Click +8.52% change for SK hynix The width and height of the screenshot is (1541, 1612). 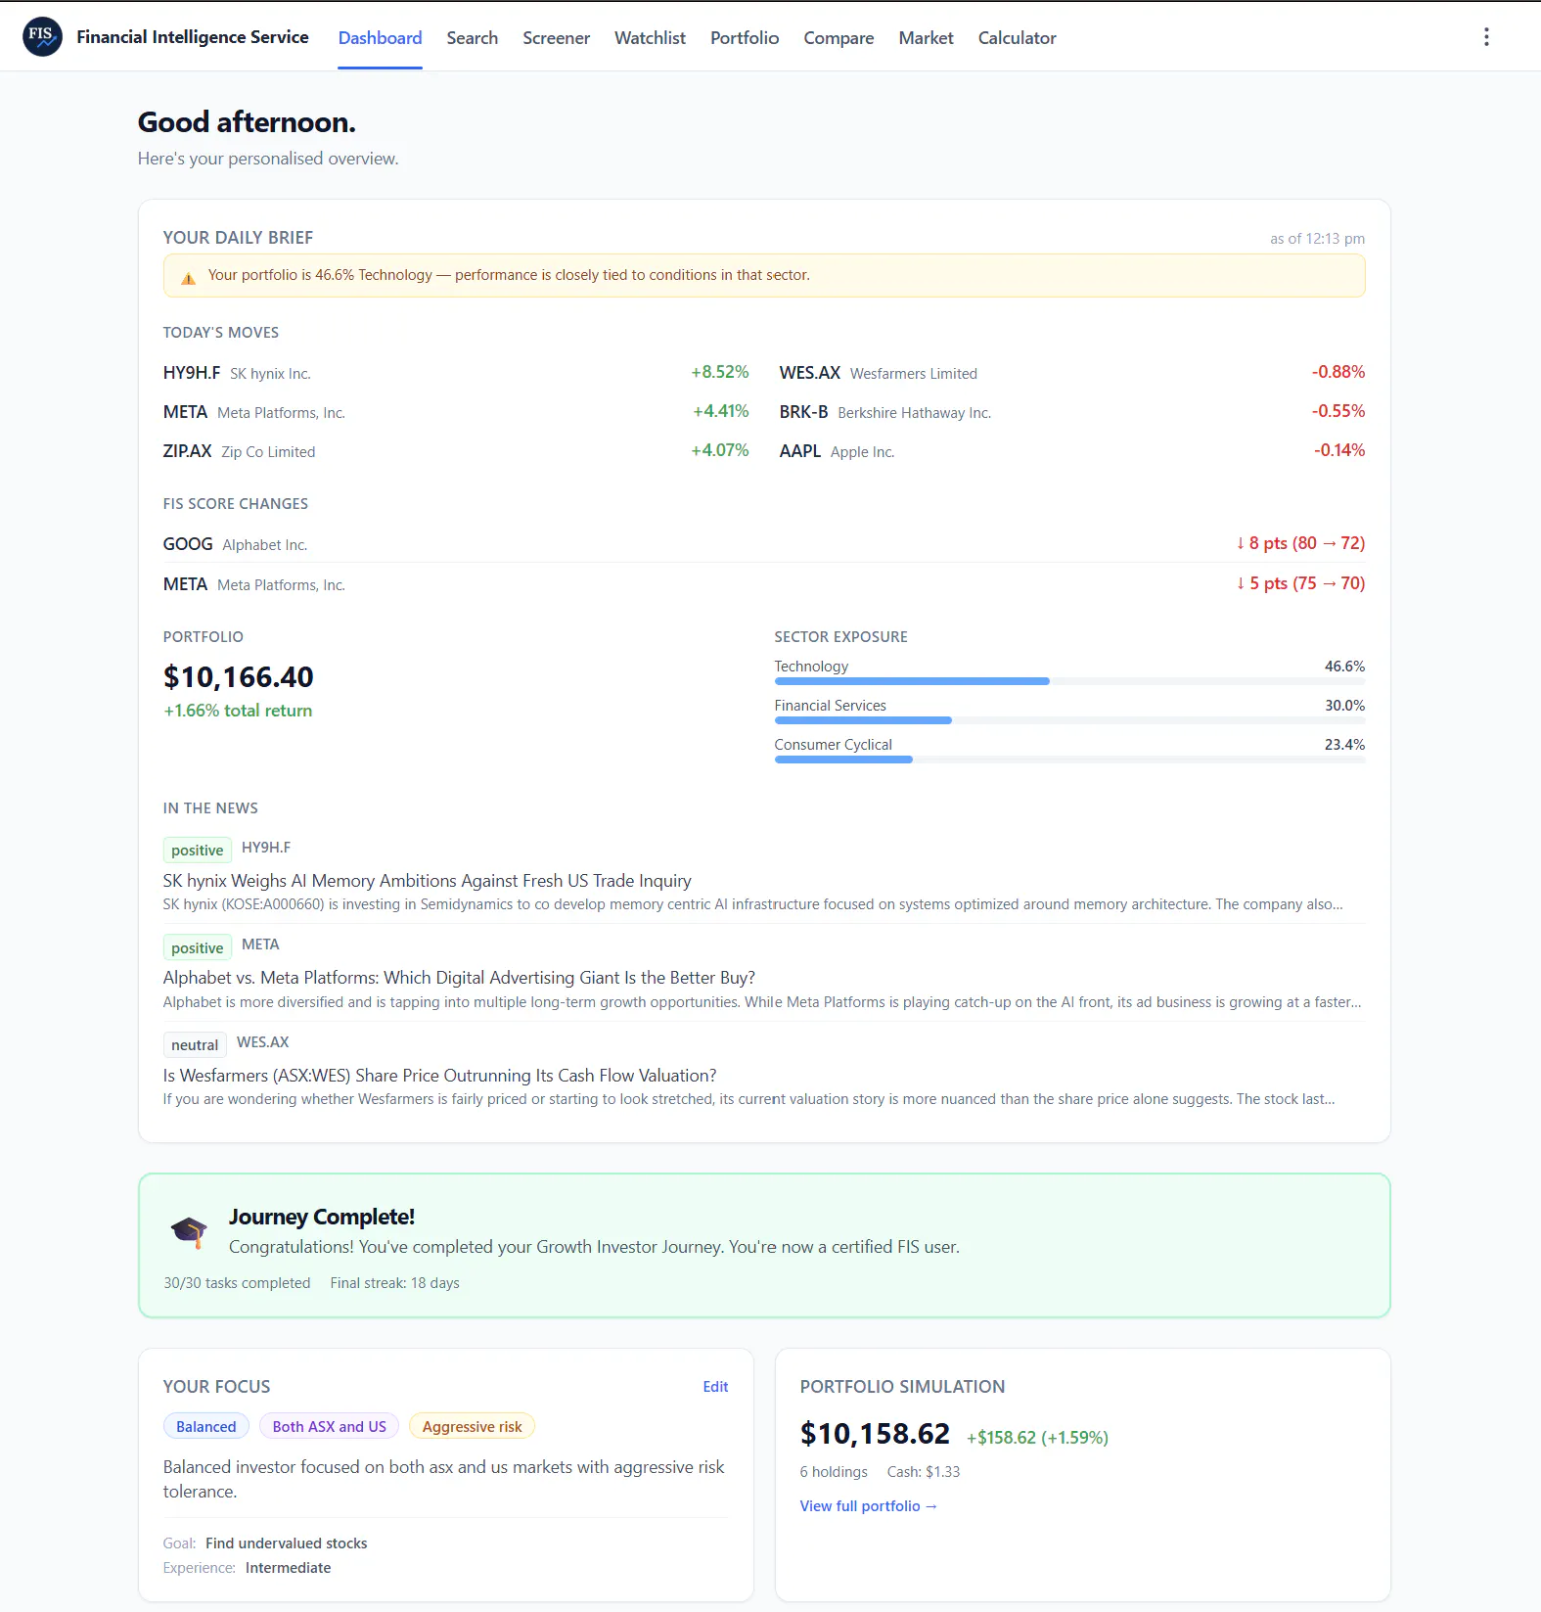(720, 372)
